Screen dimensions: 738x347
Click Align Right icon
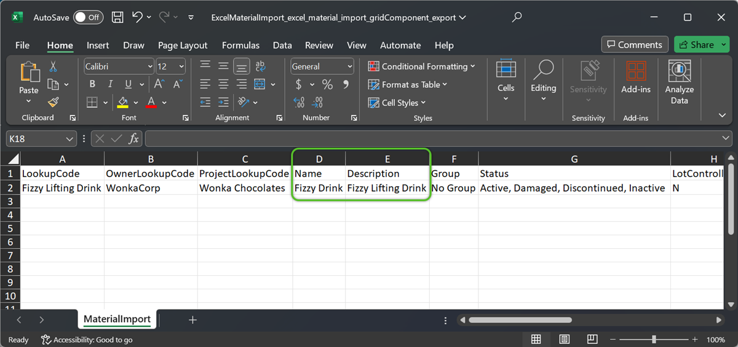[242, 84]
